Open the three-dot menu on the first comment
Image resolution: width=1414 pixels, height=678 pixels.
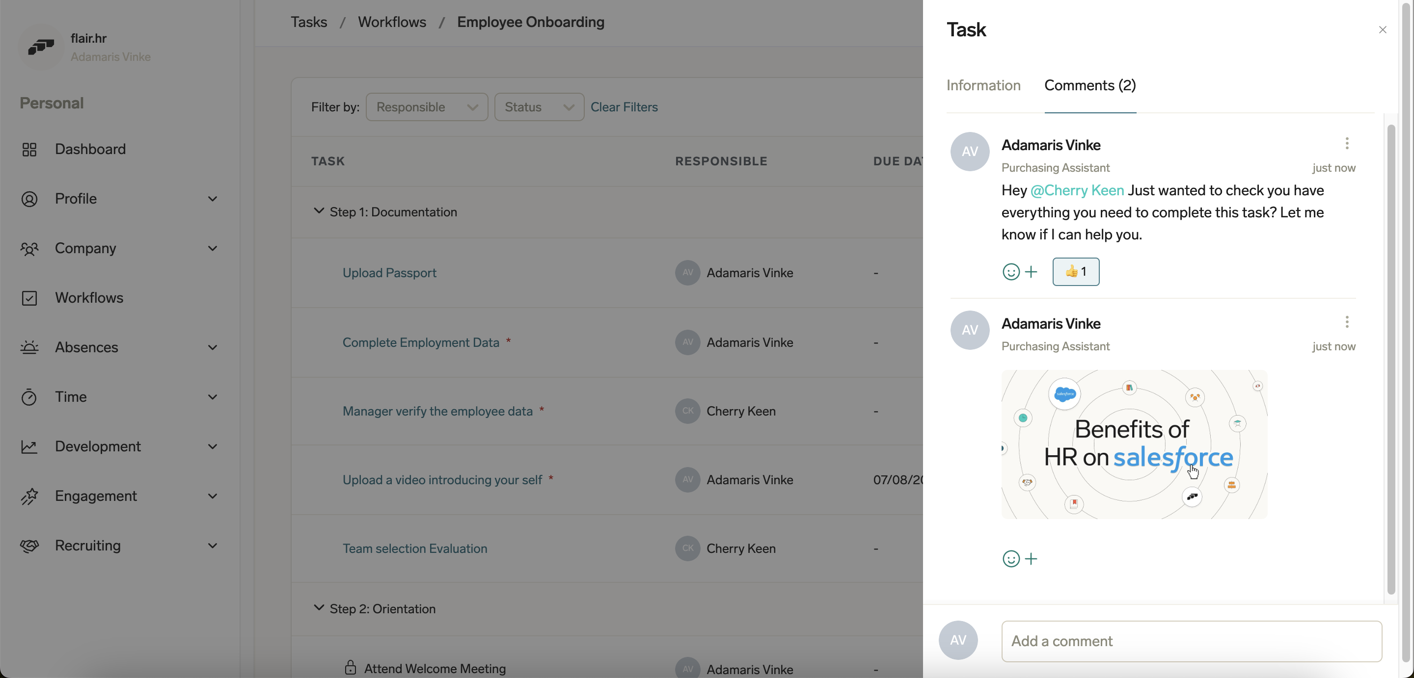[1347, 143]
